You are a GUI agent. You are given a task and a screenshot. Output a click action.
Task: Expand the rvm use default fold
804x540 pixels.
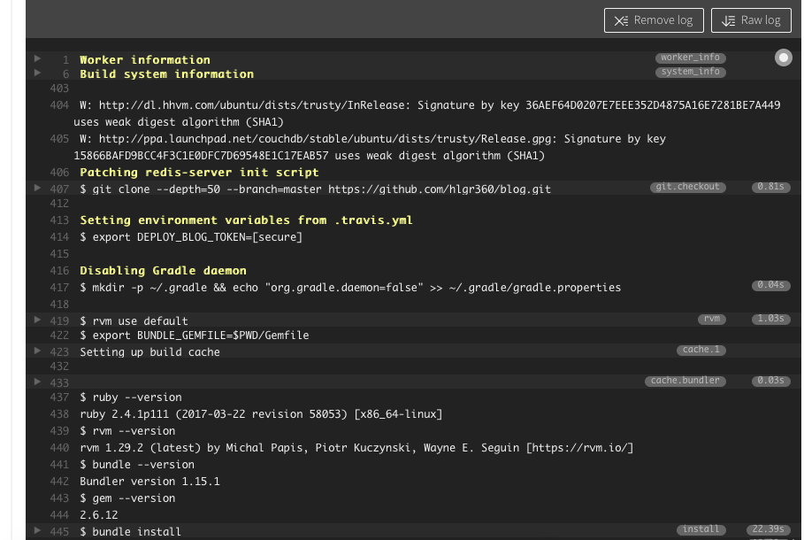coord(37,320)
